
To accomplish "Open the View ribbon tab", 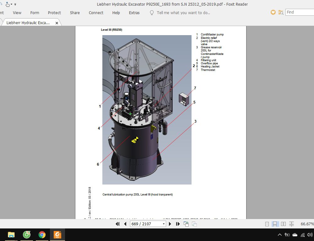I will point(17,13).
